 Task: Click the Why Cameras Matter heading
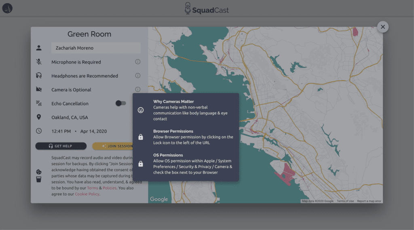[x=173, y=102]
